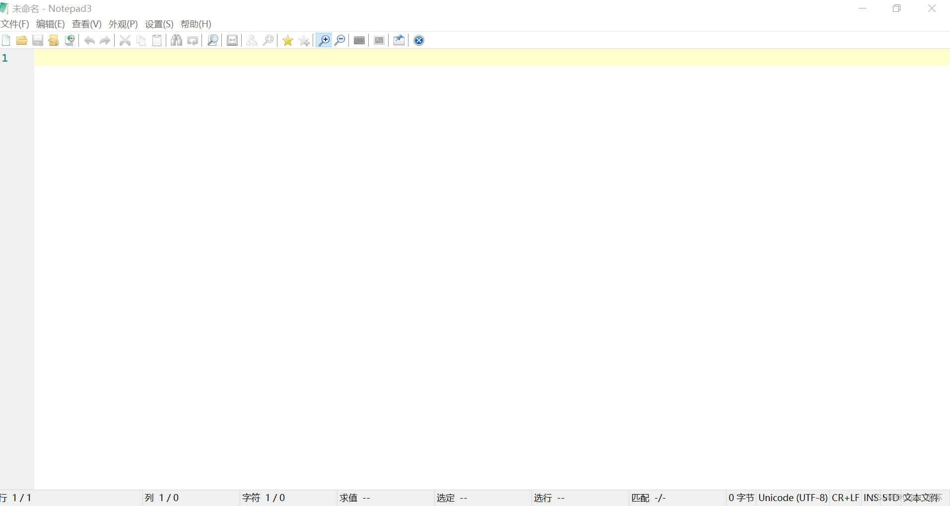Cut selection with the scissors icon

125,40
